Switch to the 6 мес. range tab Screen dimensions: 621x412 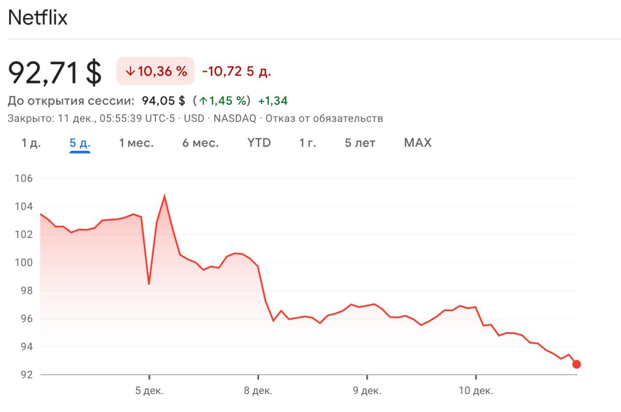pos(200,143)
